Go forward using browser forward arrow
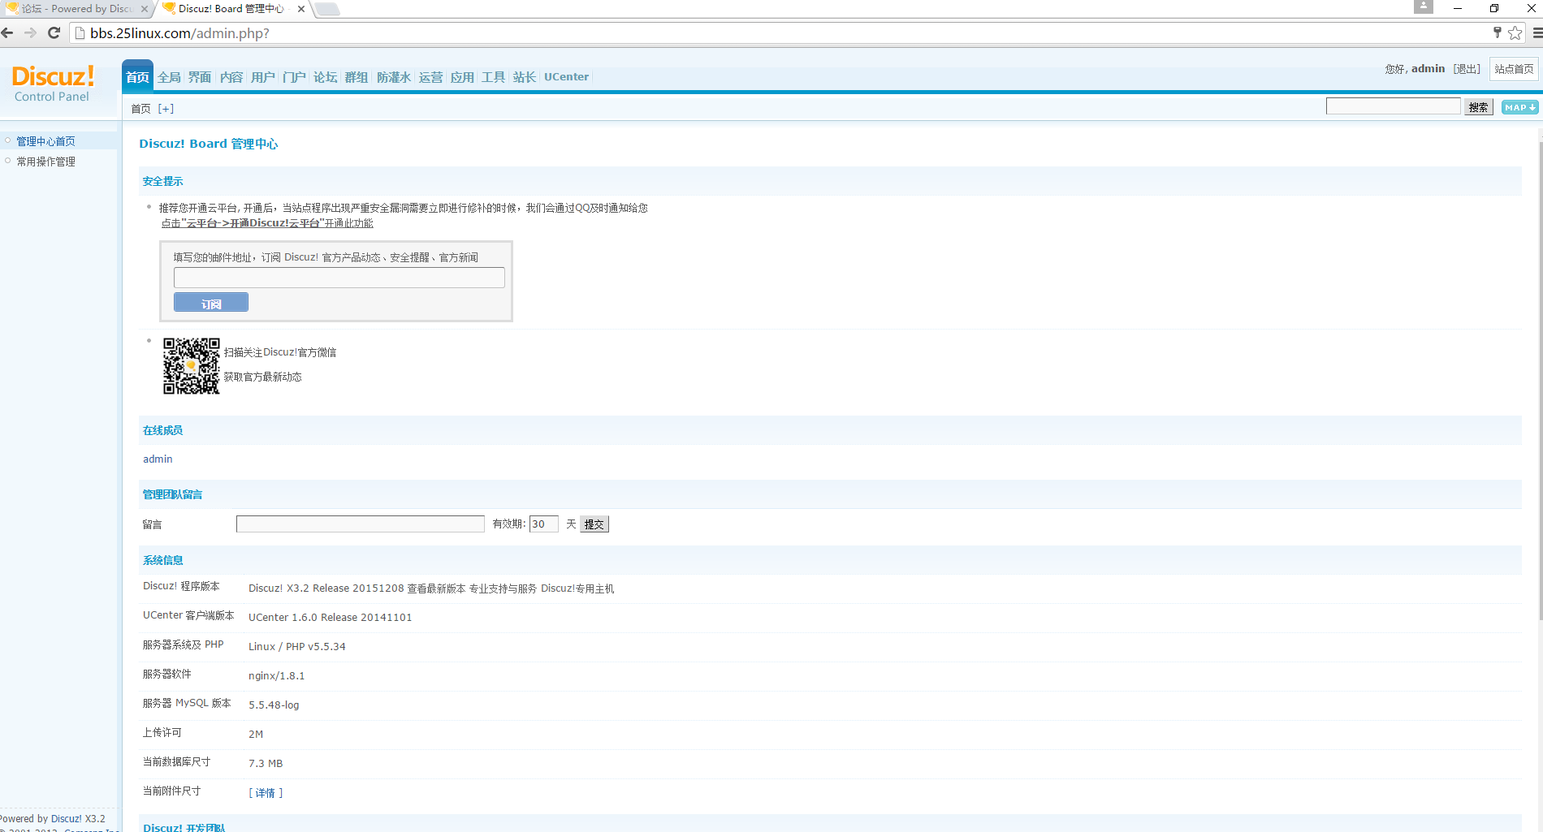 [x=31, y=33]
